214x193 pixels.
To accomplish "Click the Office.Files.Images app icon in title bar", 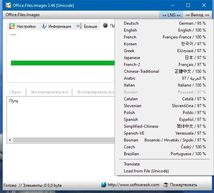I will coord(8,5).
